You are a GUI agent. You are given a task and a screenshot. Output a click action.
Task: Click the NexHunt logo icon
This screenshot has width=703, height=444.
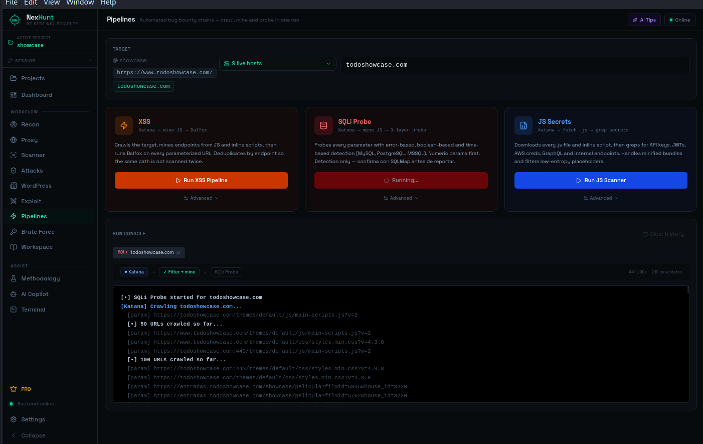15,20
